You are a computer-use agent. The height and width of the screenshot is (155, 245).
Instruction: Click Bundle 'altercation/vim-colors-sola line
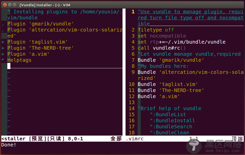tap(191, 72)
